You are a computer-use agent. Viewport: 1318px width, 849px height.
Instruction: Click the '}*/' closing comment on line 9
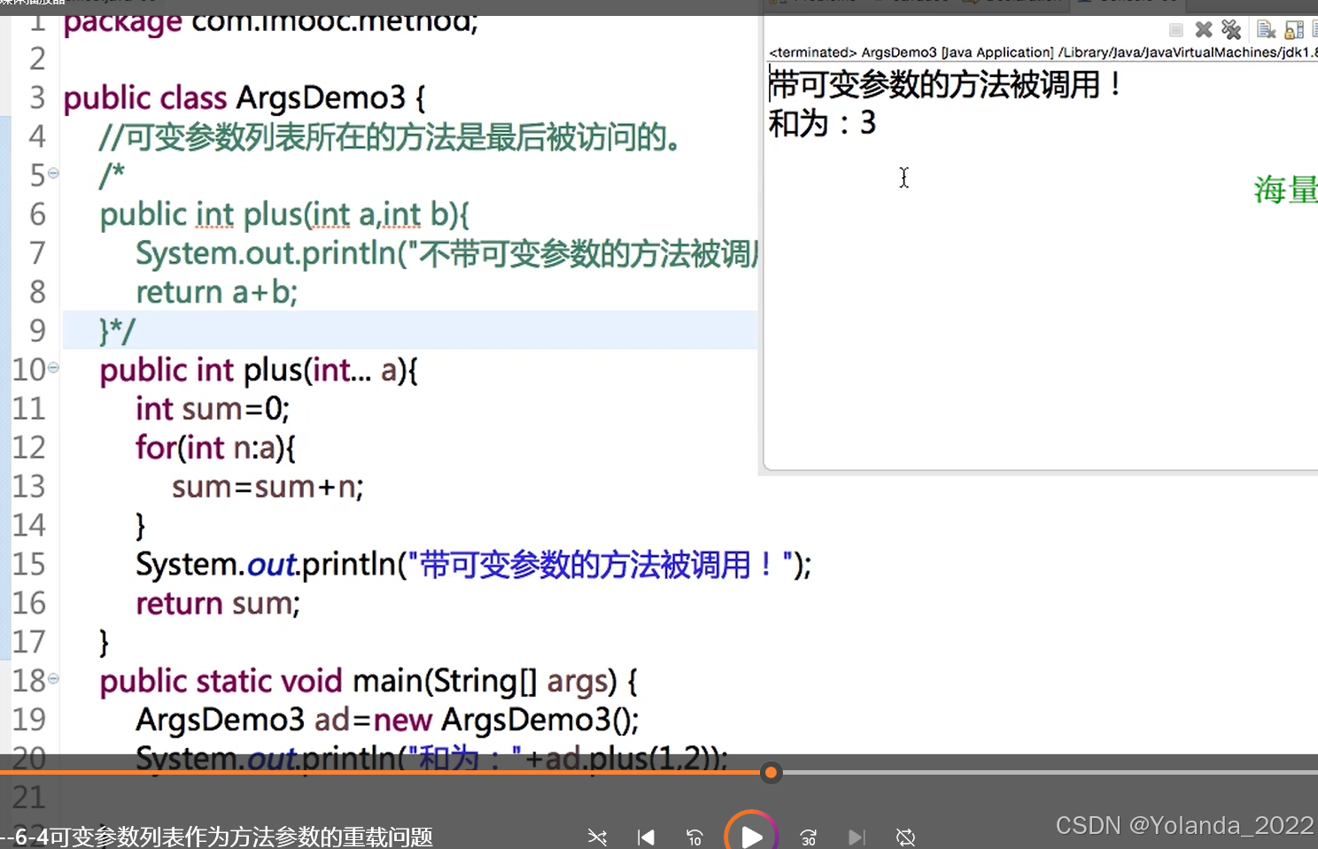(x=117, y=331)
